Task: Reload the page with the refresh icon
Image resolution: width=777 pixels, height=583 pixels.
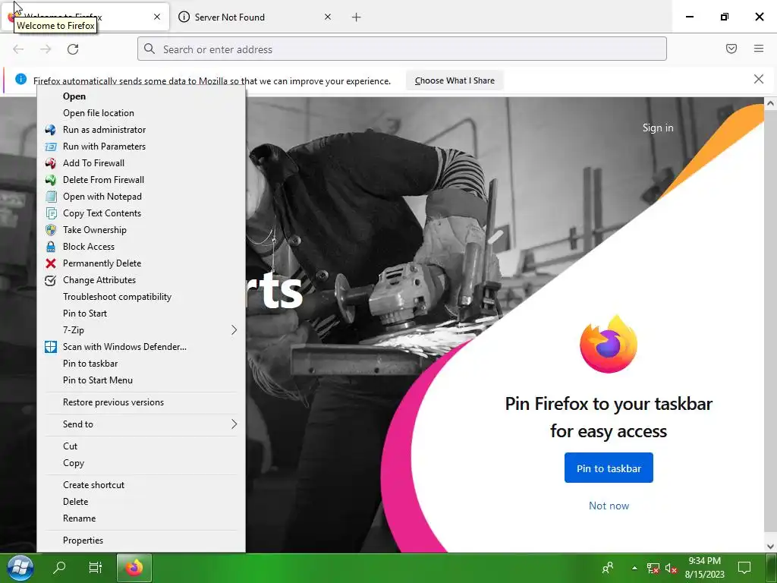Action: tap(73, 49)
